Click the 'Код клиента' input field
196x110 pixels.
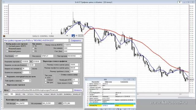coord(73,48)
